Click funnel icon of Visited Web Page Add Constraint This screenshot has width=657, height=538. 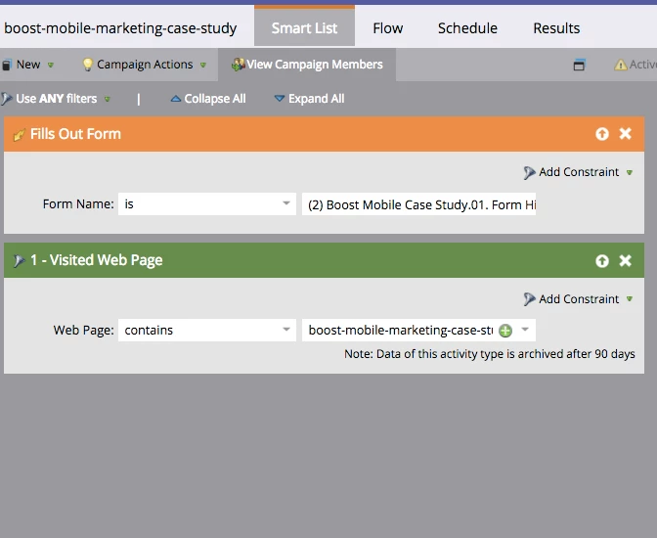(529, 299)
